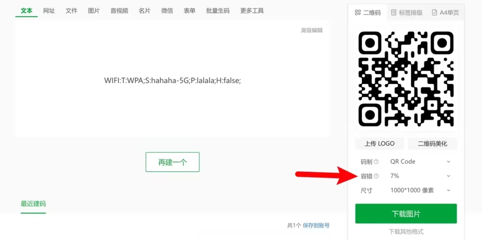Click the page icon beside A4单页
Viewport: 482px width, 240px height.
[434, 12]
